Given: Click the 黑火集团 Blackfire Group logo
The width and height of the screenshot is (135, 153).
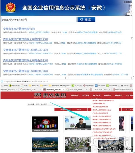Looking at the screenshot, I should pos(50,95).
